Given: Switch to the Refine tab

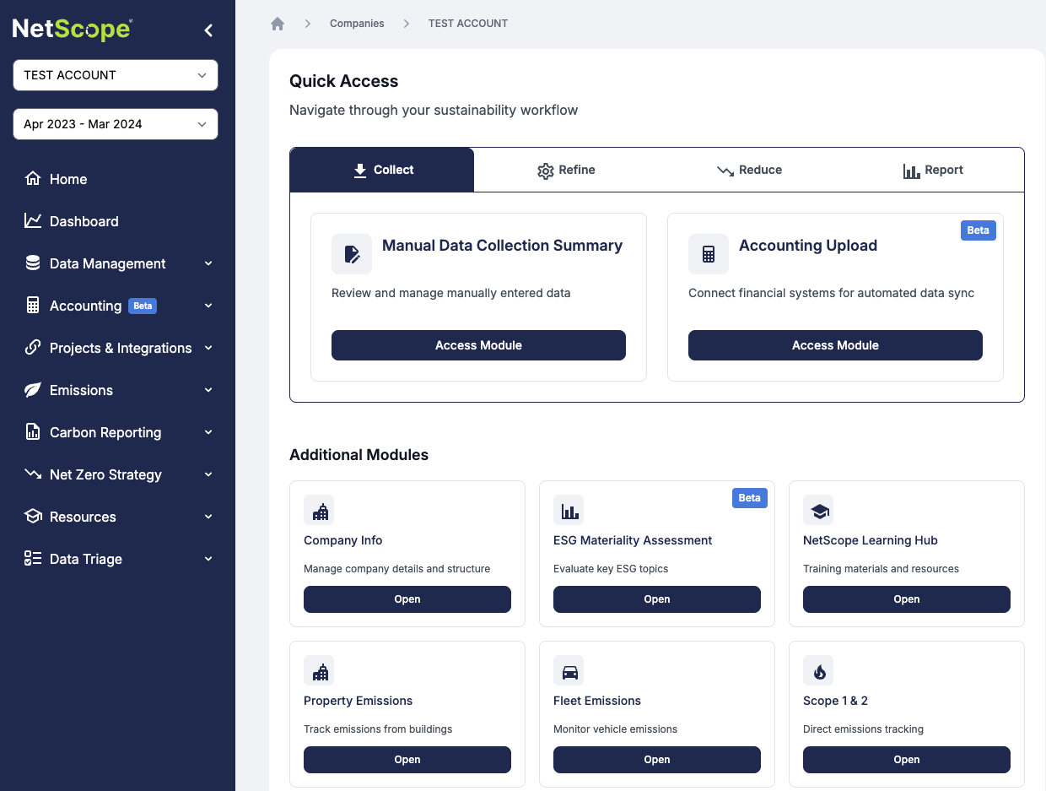Looking at the screenshot, I should coord(566,170).
